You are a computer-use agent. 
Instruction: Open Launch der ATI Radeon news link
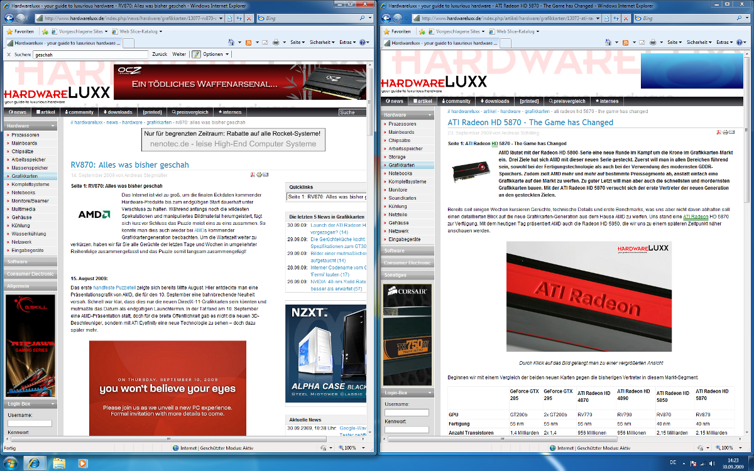(x=338, y=225)
